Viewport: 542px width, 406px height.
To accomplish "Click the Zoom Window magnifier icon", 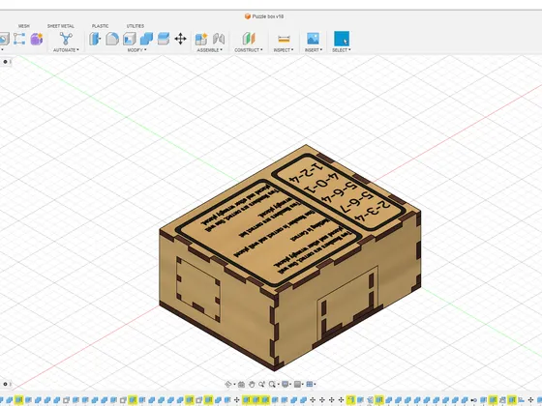I will (x=272, y=385).
